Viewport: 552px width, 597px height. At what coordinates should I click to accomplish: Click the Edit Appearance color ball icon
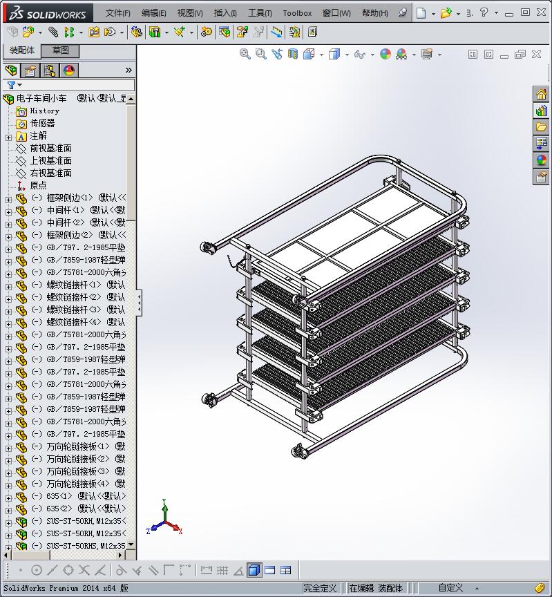[x=386, y=55]
